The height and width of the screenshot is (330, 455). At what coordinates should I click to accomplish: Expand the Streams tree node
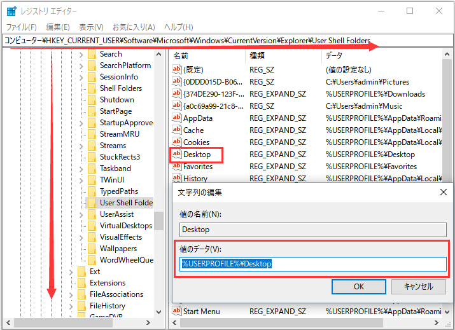click(x=81, y=146)
